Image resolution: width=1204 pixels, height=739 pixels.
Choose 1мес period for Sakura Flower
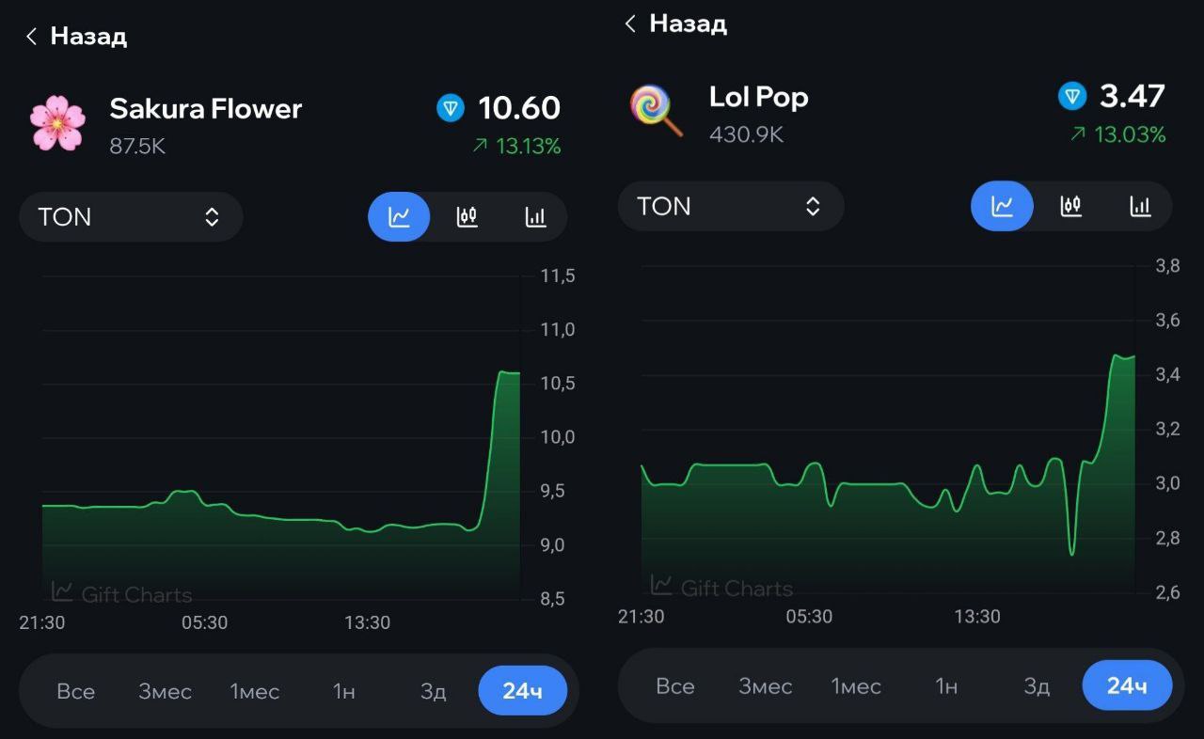point(254,691)
